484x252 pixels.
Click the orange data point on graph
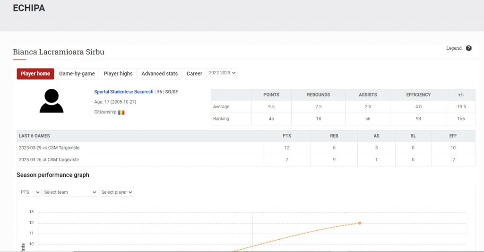click(359, 223)
